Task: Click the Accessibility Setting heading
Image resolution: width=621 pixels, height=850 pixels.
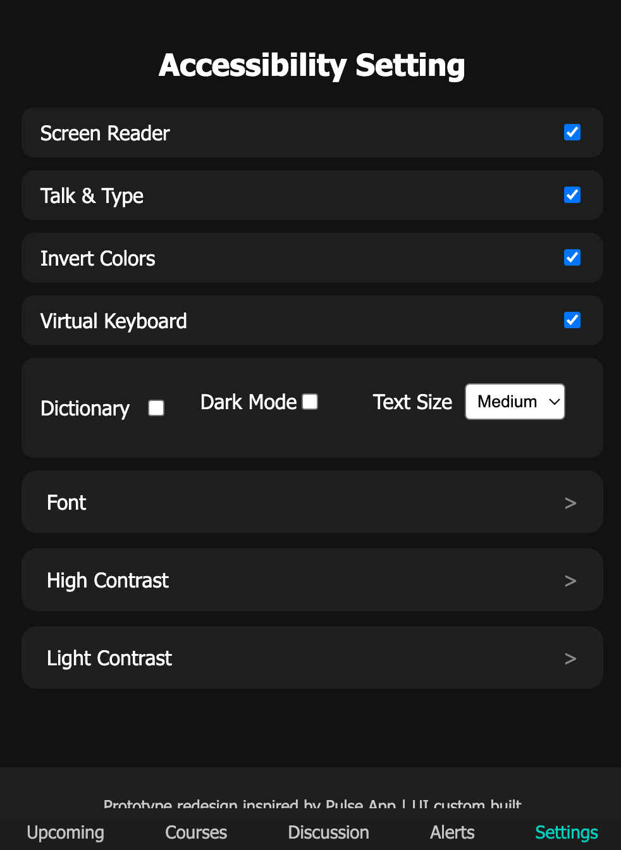Action: [311, 64]
